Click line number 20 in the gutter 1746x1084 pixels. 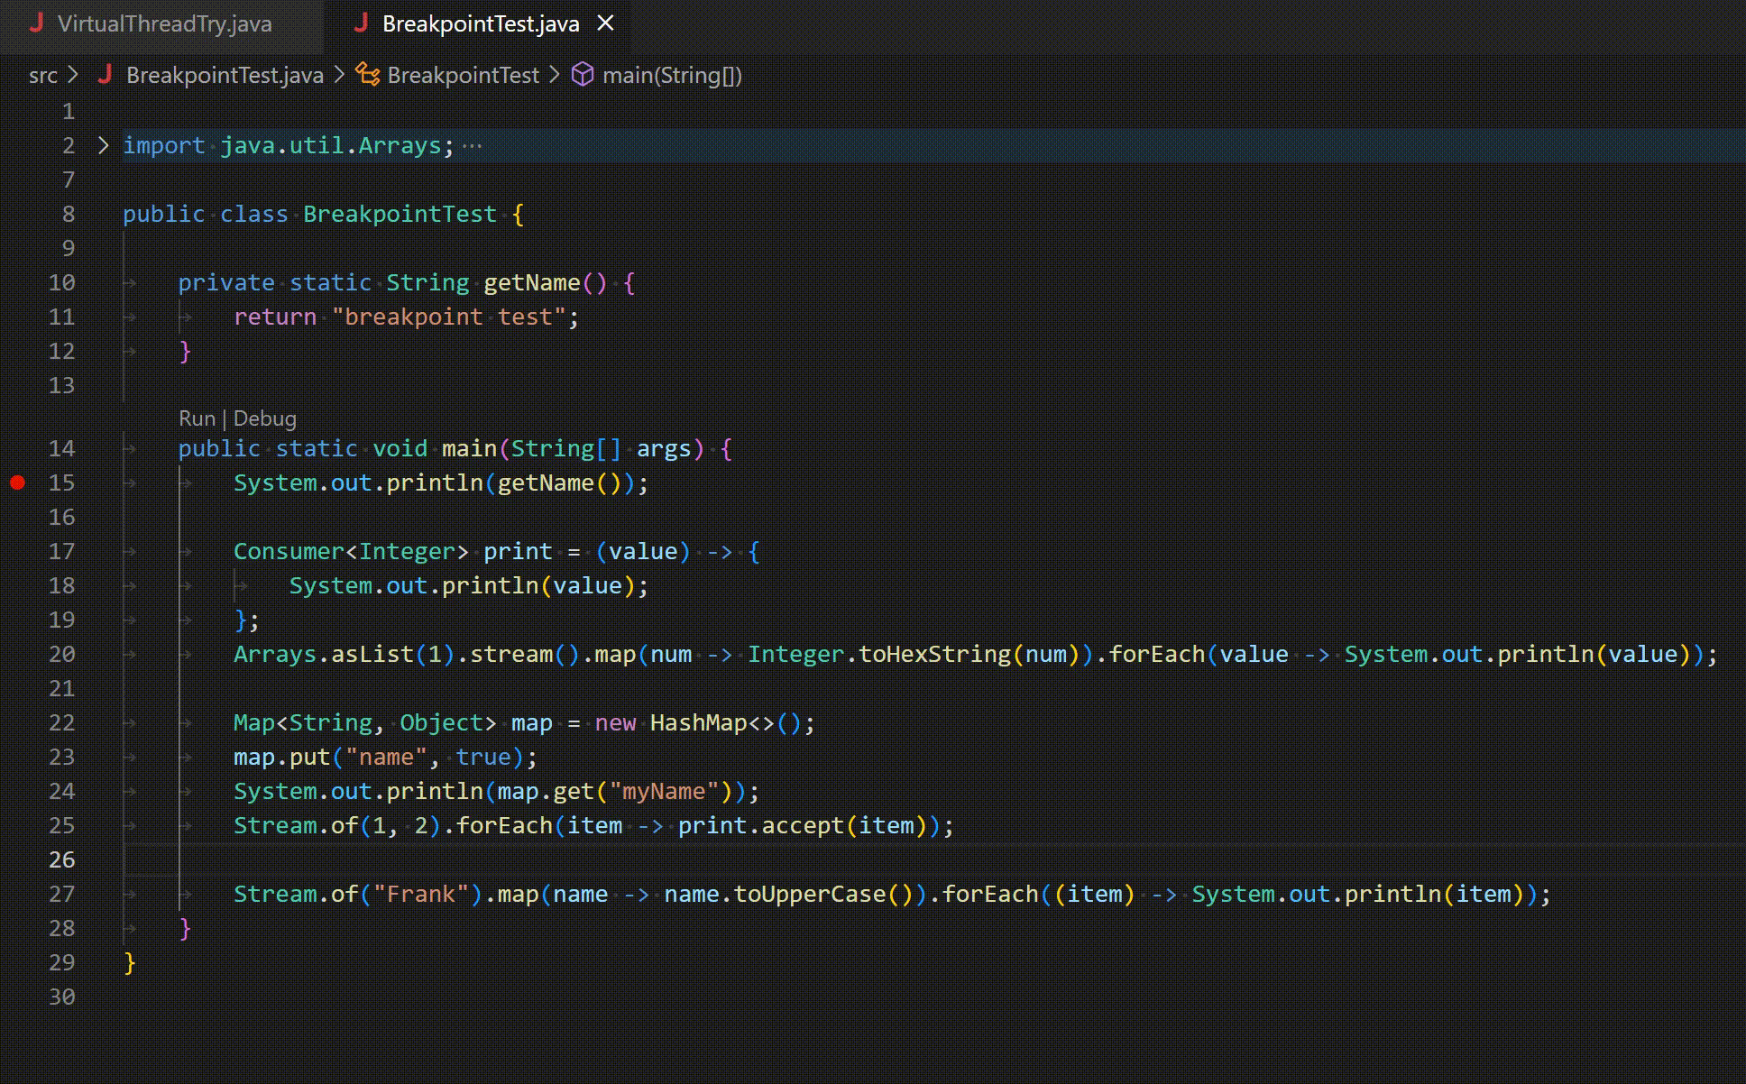pyautogui.click(x=61, y=654)
